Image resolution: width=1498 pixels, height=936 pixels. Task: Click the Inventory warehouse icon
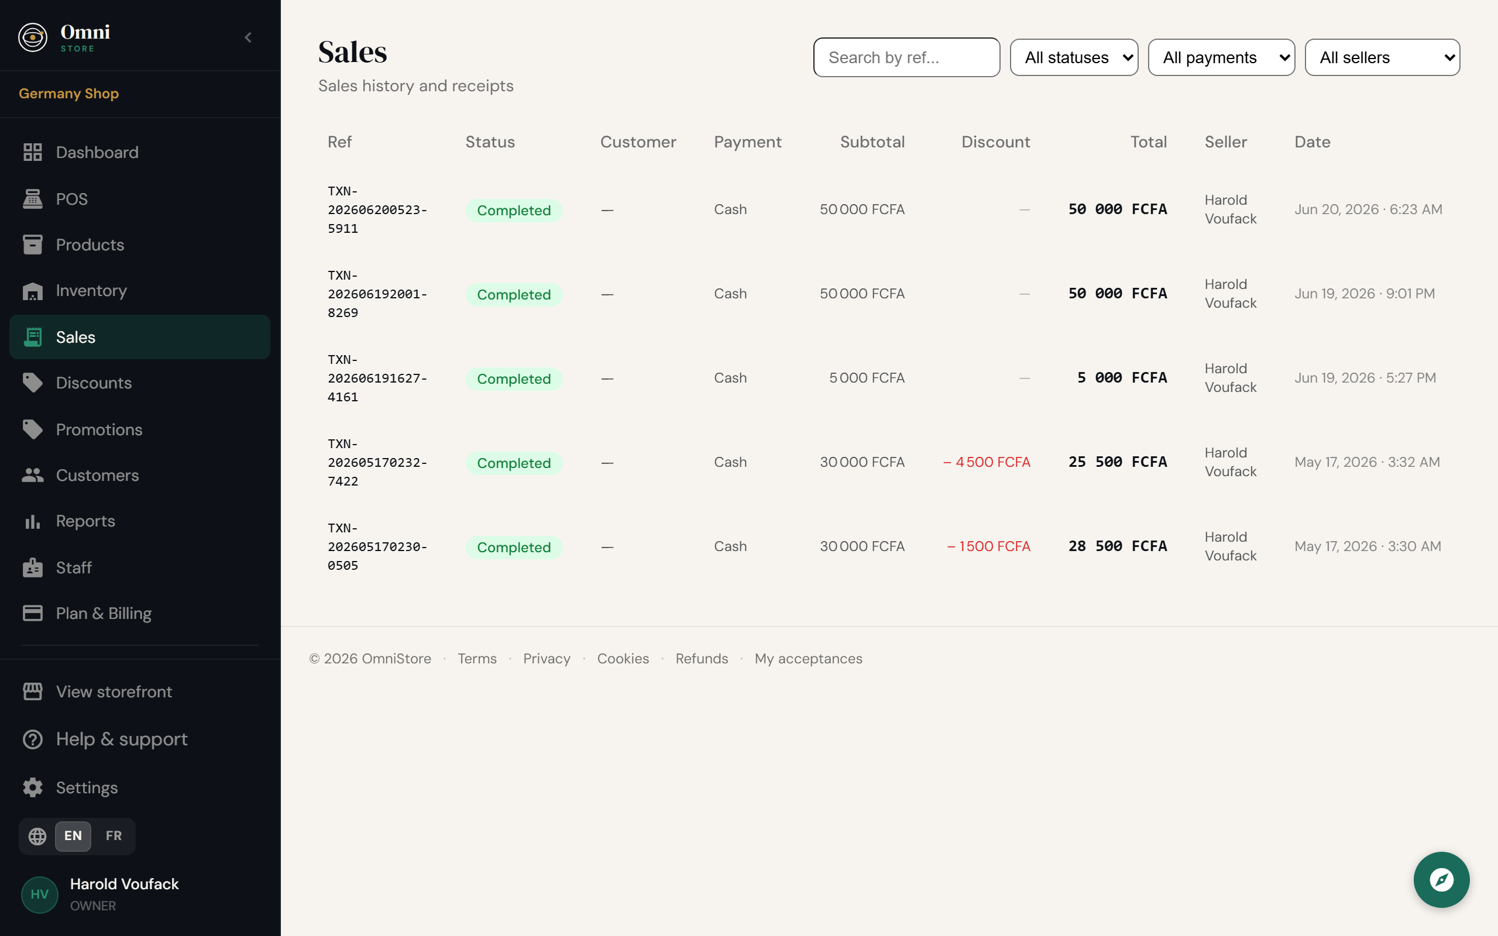point(33,290)
